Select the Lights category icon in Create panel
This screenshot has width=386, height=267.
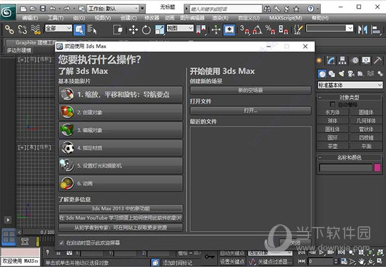click(x=341, y=73)
